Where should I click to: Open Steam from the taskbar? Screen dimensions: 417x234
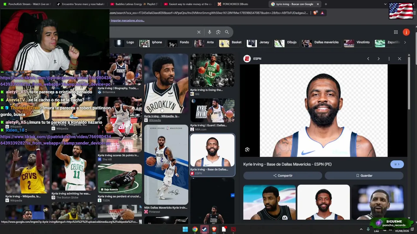205,229
